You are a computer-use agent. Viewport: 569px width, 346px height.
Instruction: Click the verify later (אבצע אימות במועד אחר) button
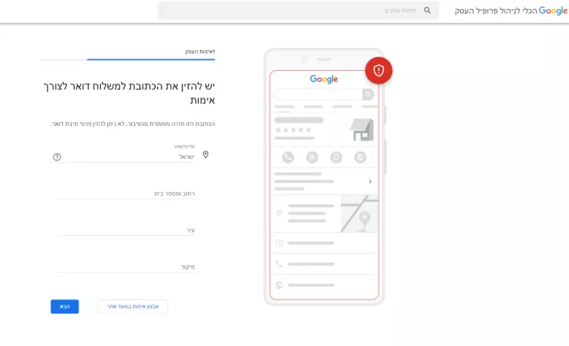(x=133, y=307)
